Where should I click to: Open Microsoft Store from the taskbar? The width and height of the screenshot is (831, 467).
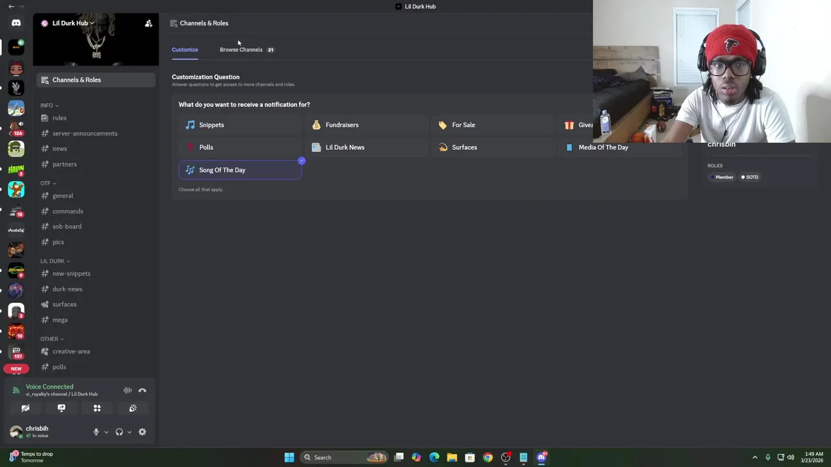point(470,457)
